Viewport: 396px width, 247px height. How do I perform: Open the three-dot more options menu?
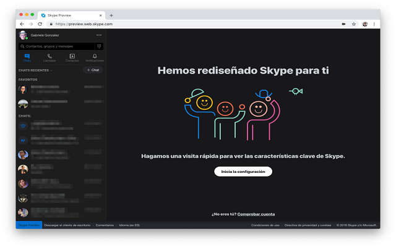[x=98, y=35]
